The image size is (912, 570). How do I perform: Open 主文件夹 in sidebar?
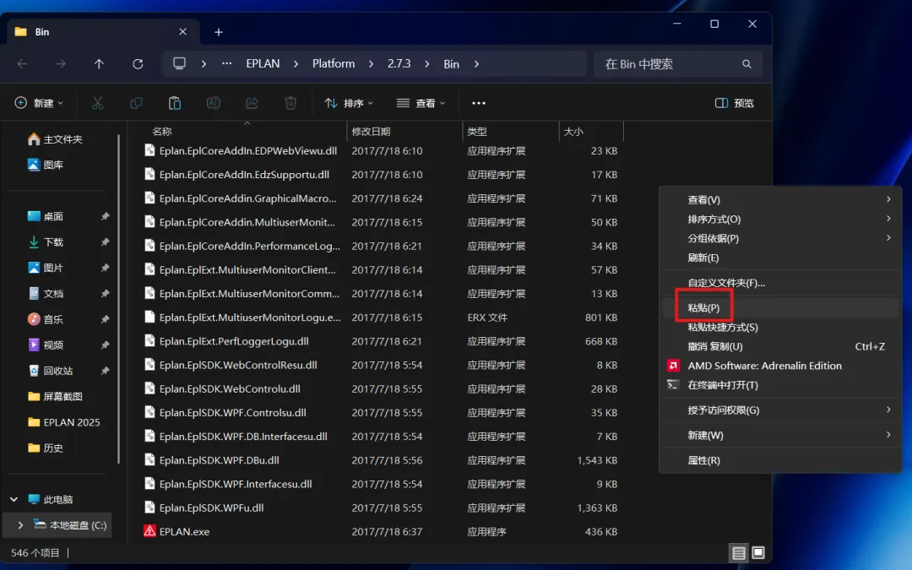tap(55, 139)
